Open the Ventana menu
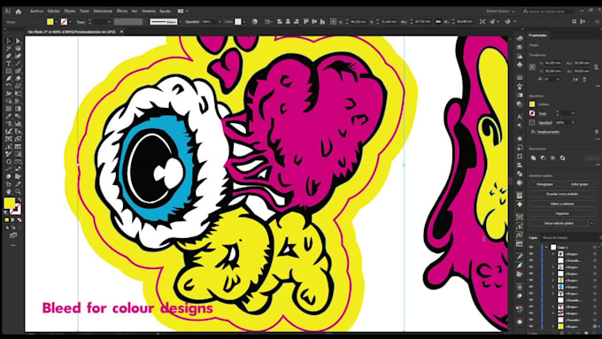The image size is (602, 339). (149, 12)
